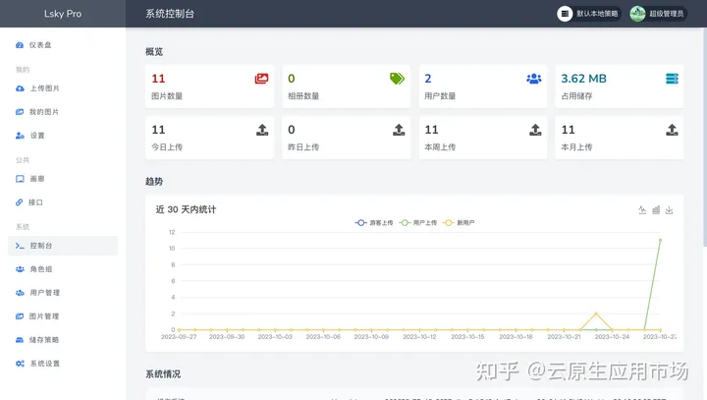Viewport: 707px width, 400px height.
Task: Toggle 新用户 legend series
Action: (459, 222)
